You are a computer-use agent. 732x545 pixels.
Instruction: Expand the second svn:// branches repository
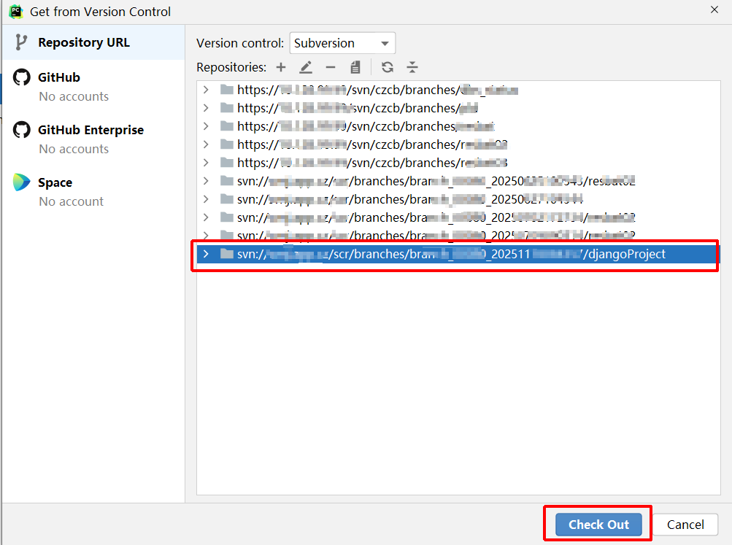click(x=206, y=199)
